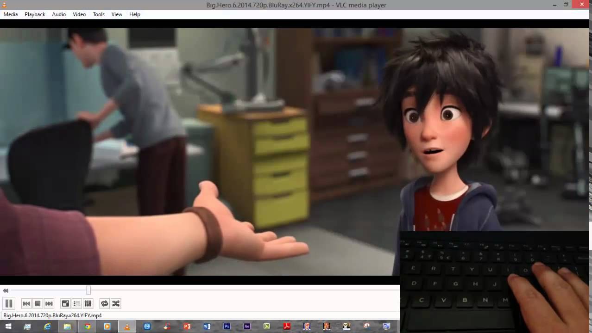Open Microsoft Word from the taskbar
The width and height of the screenshot is (592, 333).
pyautogui.click(x=207, y=327)
